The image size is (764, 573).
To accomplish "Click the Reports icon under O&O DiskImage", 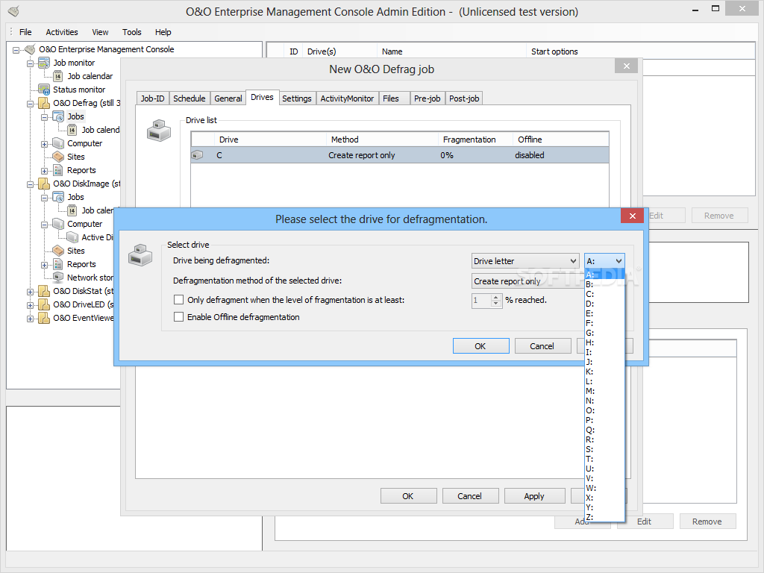I will click(x=58, y=264).
